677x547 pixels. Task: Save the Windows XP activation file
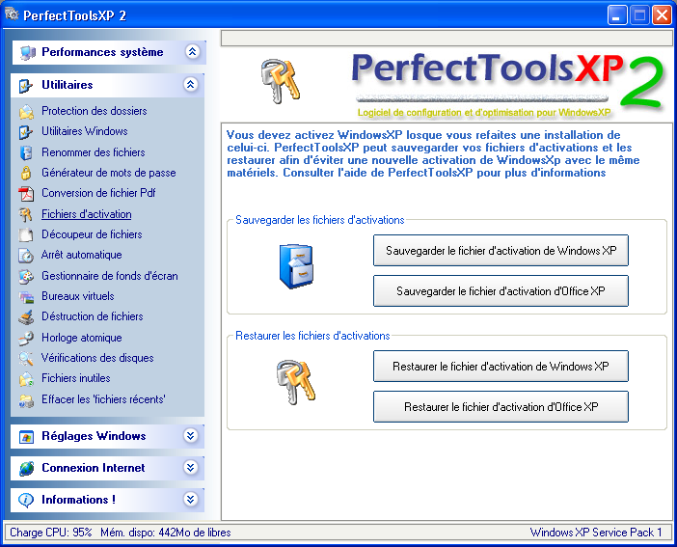tap(501, 251)
